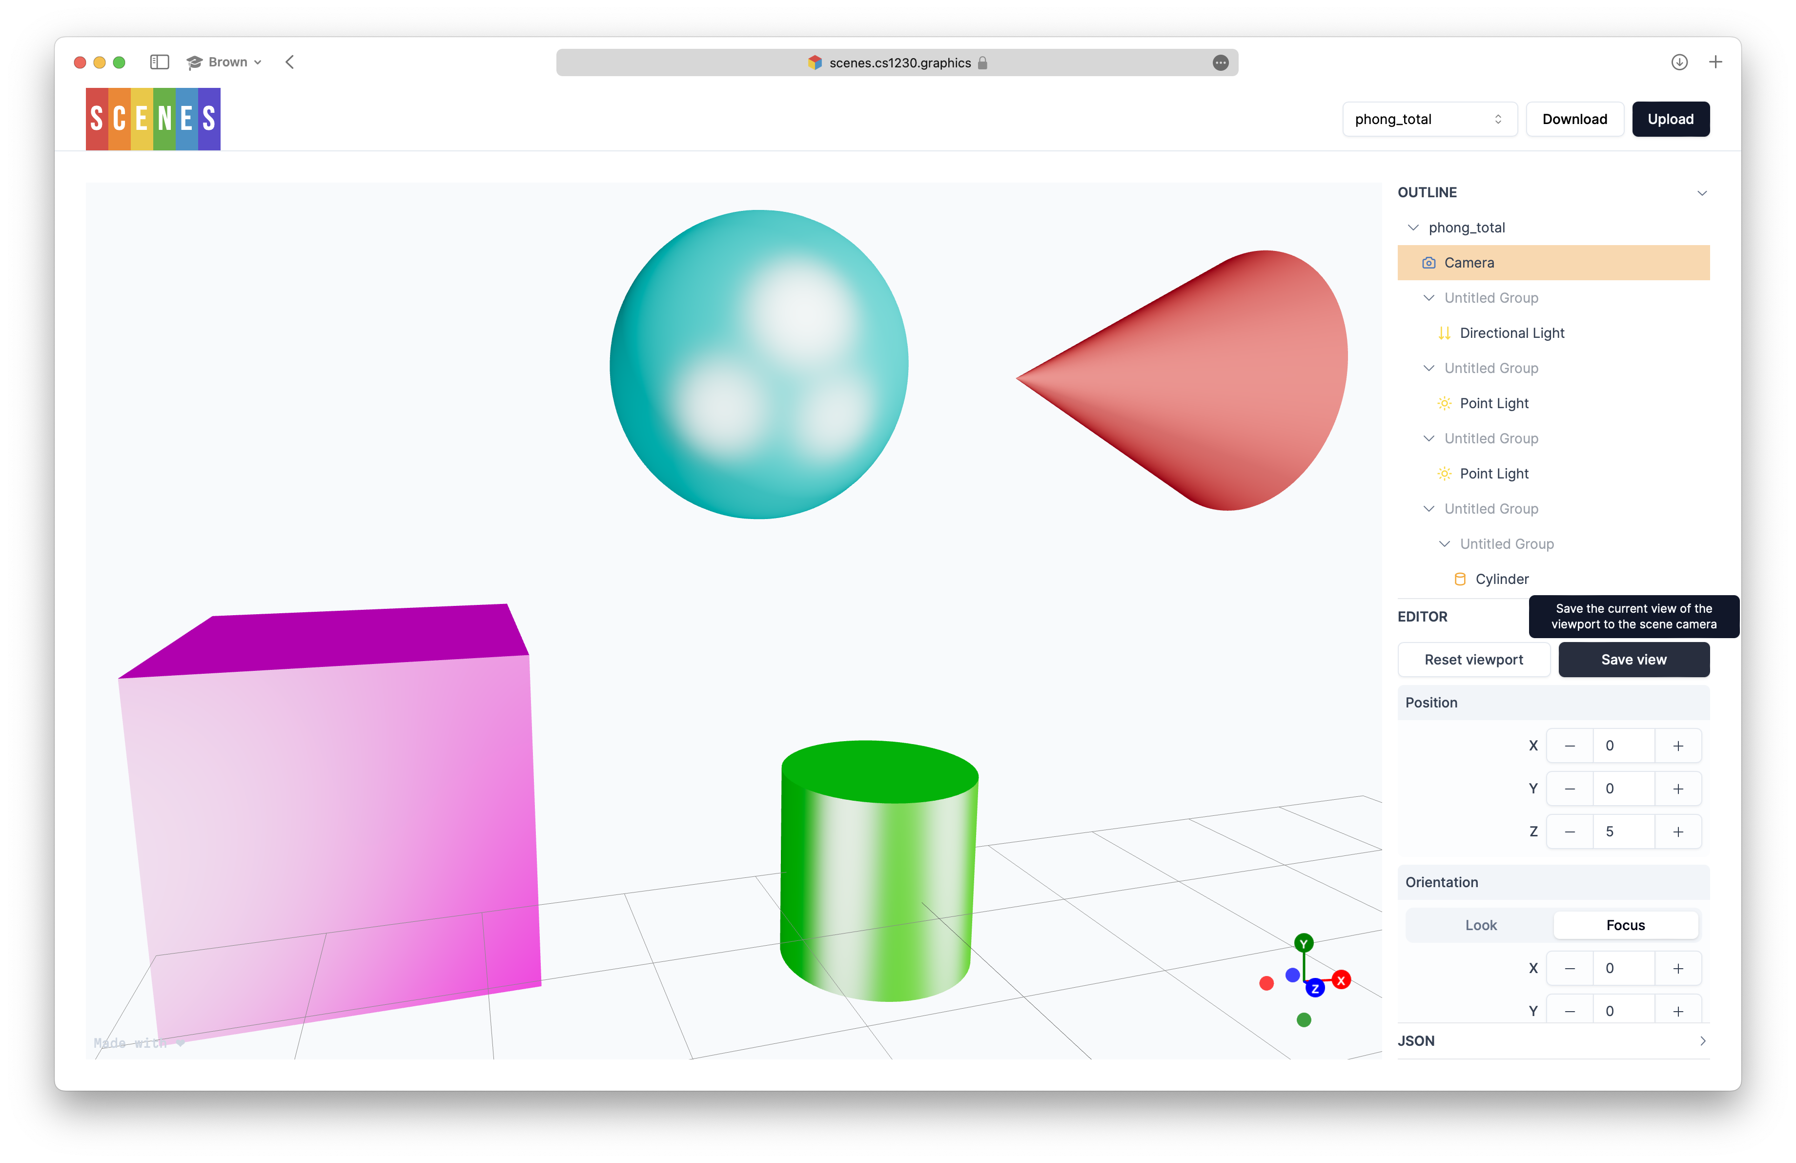Click the Directional Light arrows icon
1796x1163 pixels.
click(1444, 333)
